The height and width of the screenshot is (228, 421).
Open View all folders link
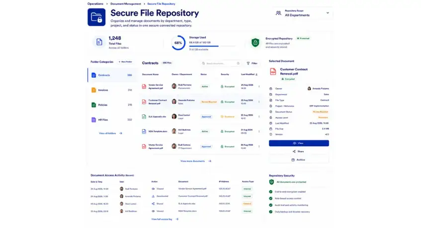point(111,133)
